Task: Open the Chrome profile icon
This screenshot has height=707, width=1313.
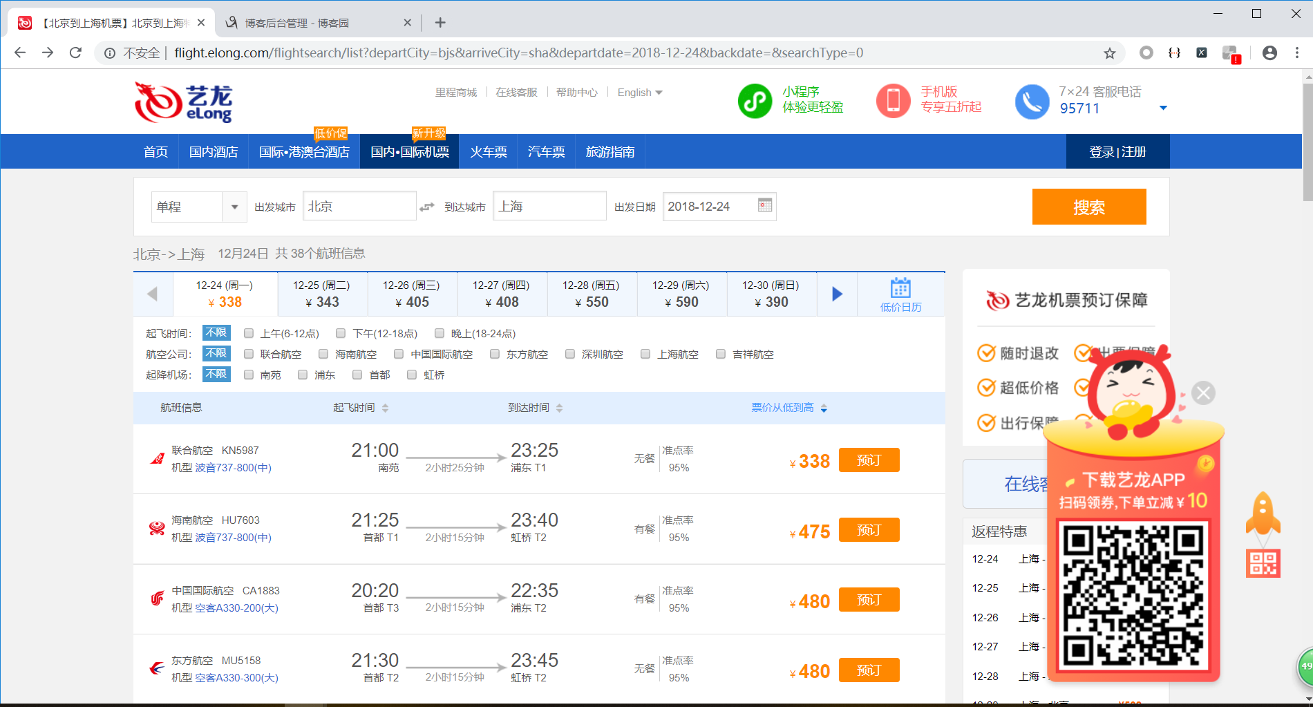Action: (1269, 53)
